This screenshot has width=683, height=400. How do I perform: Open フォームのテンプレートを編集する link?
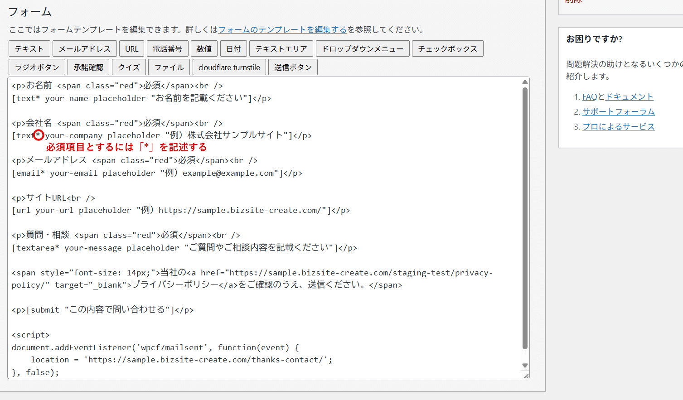point(282,30)
